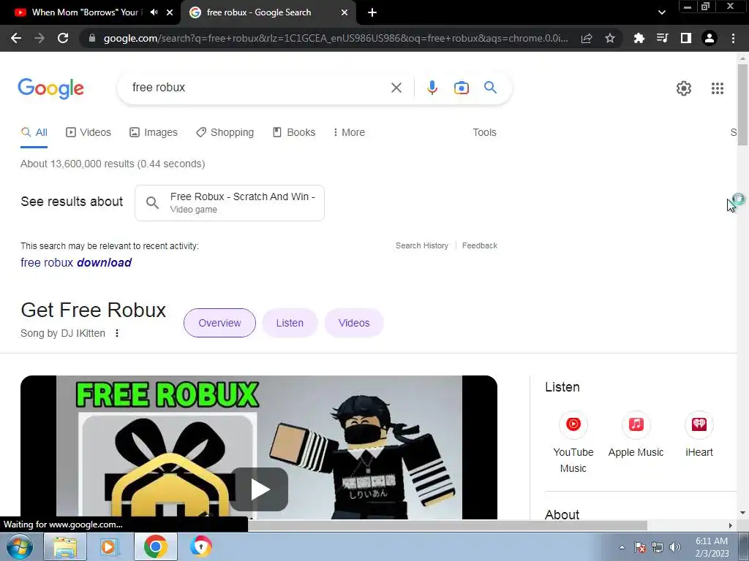Open the Google apps grid
This screenshot has width=749, height=561.
coord(718,88)
